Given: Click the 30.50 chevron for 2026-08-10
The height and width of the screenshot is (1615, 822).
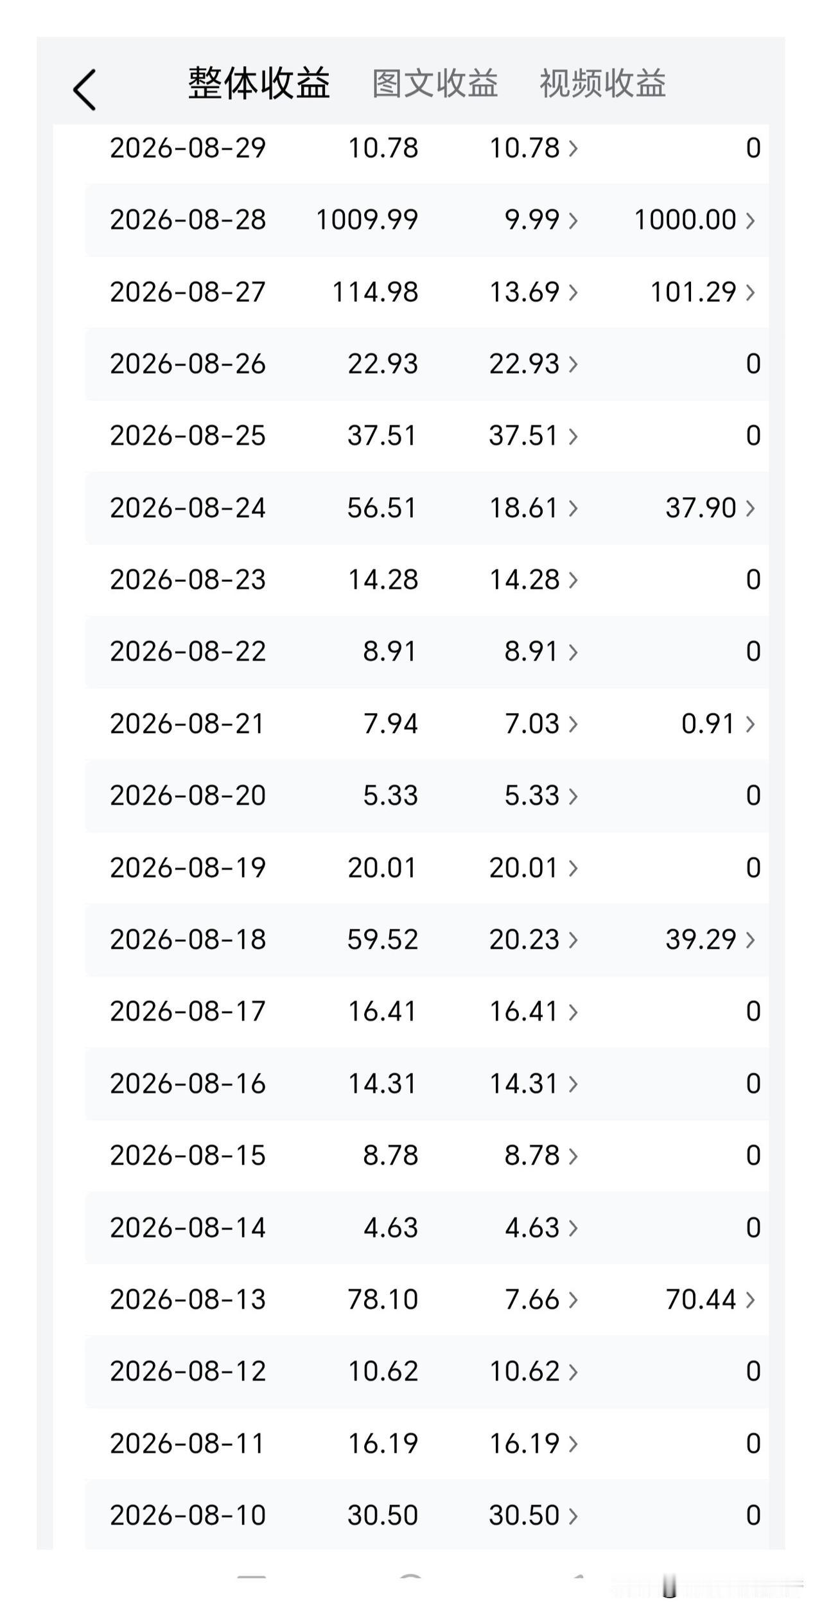Looking at the screenshot, I should 573,1515.
